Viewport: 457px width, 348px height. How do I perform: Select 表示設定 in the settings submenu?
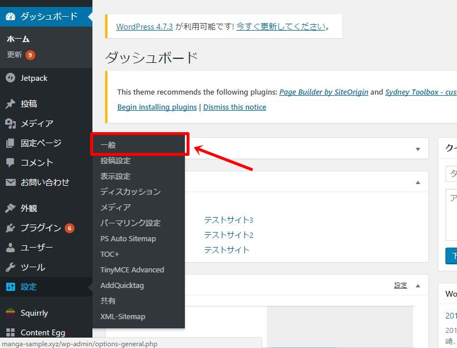click(x=139, y=176)
